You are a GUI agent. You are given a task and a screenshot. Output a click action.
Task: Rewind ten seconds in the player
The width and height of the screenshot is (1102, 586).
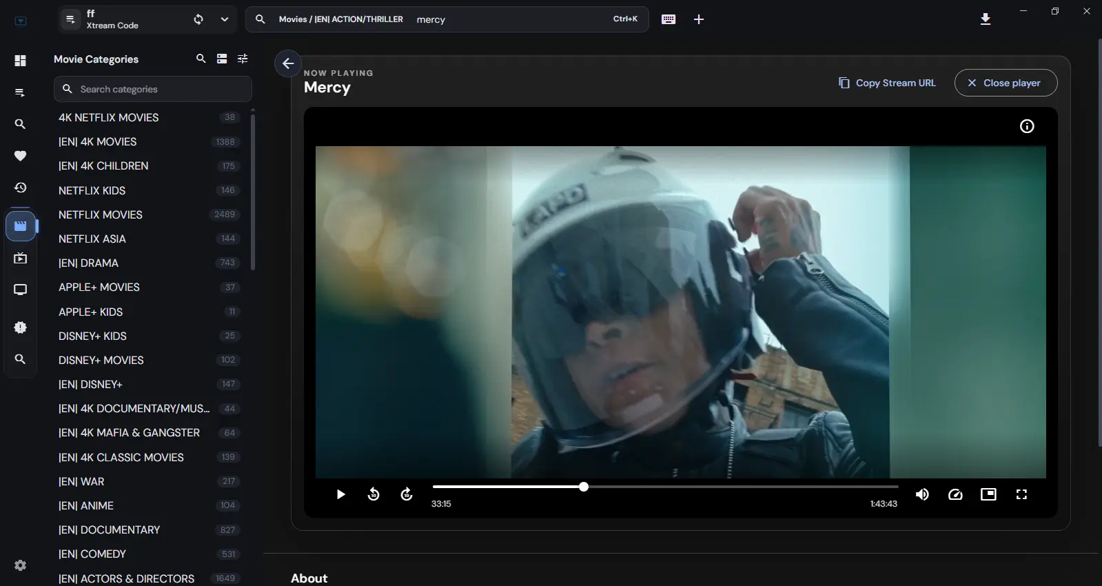tap(374, 494)
